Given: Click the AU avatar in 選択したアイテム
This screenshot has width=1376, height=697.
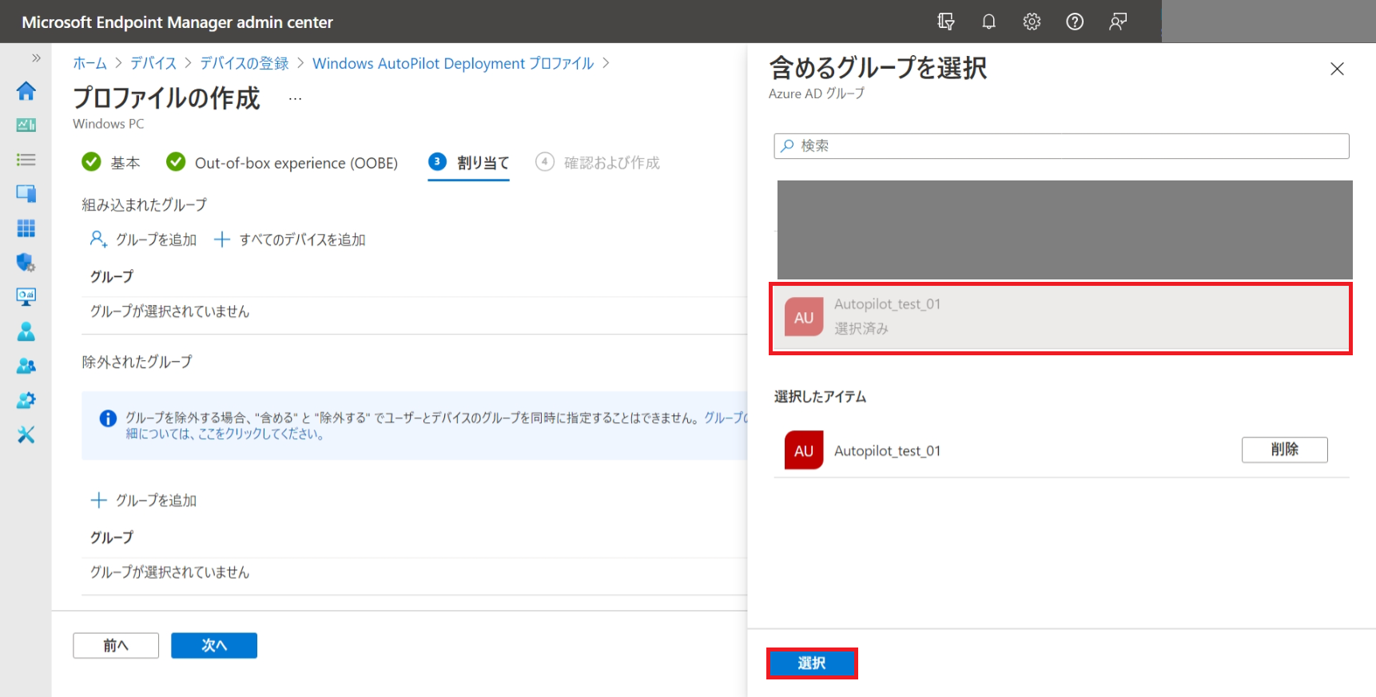Looking at the screenshot, I should 804,450.
